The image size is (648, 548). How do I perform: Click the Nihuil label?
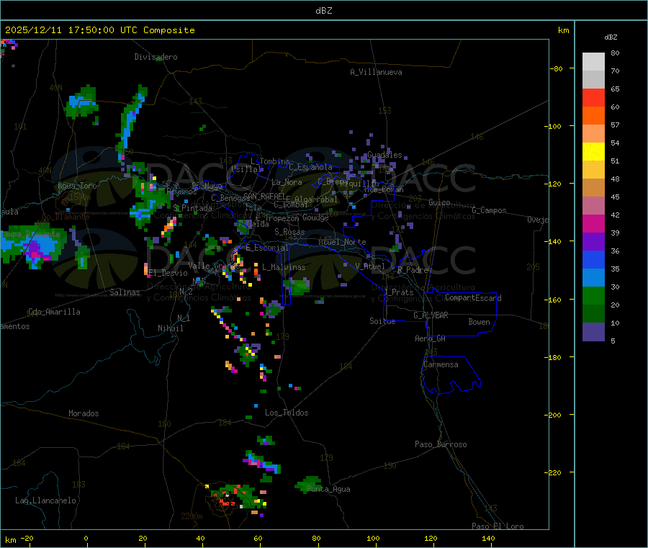pos(171,328)
